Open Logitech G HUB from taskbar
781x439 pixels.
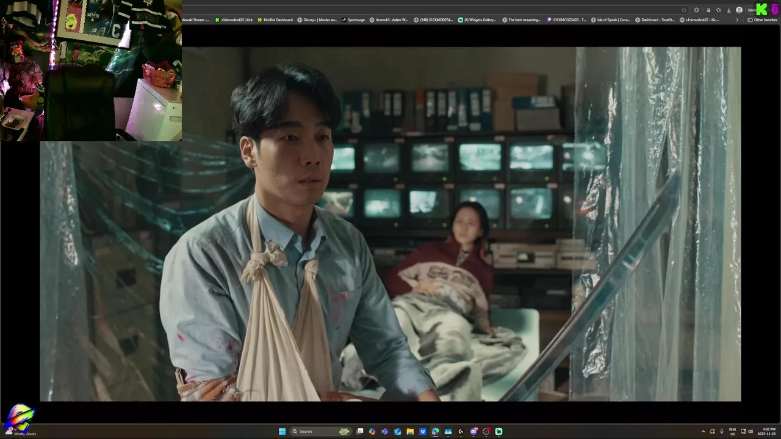tap(461, 431)
